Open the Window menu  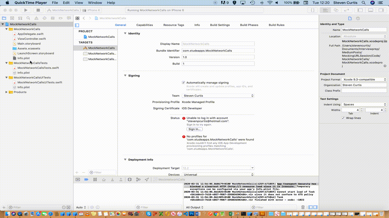pyautogui.click(x=95, y=3)
